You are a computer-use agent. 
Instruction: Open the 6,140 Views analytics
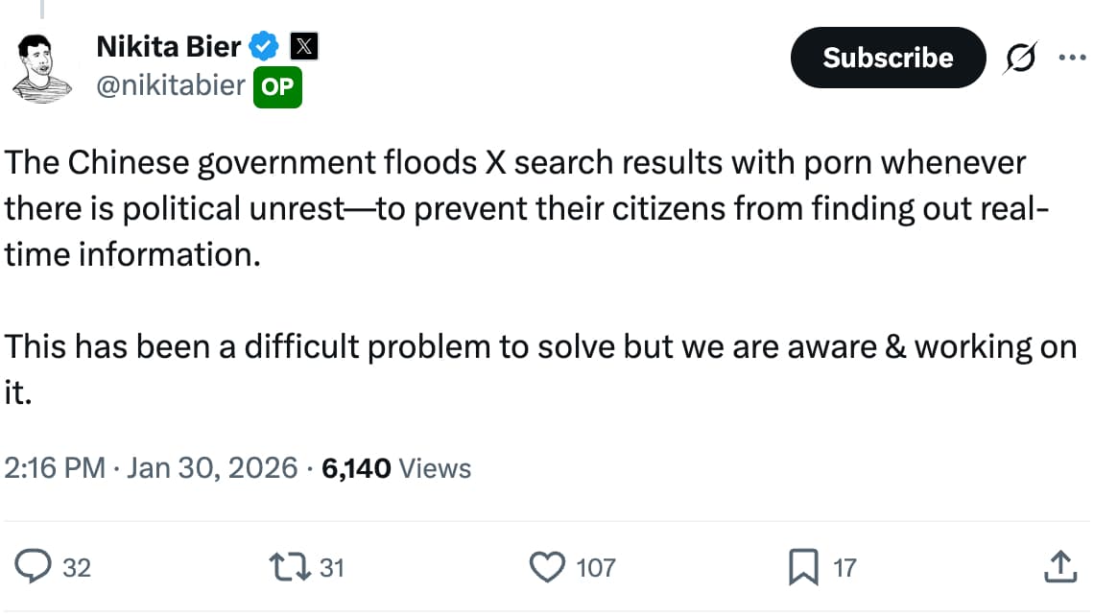click(x=396, y=468)
